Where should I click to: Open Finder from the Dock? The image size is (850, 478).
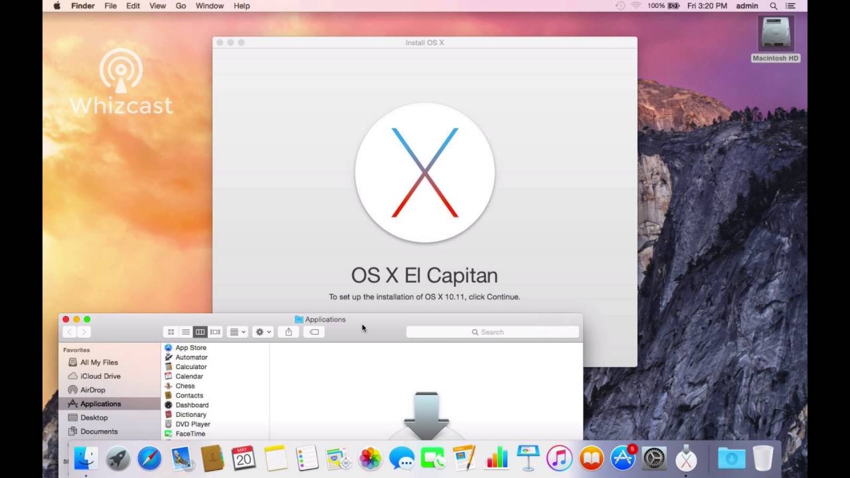pos(86,458)
